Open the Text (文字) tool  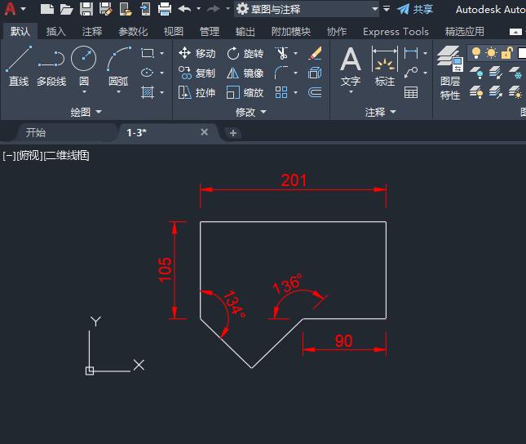click(x=351, y=66)
